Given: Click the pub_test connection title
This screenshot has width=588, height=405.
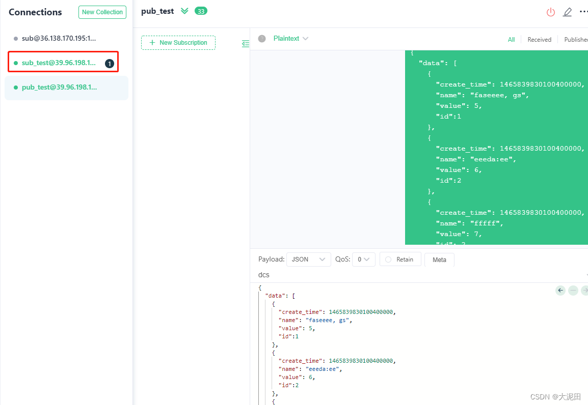Looking at the screenshot, I should coord(157,11).
